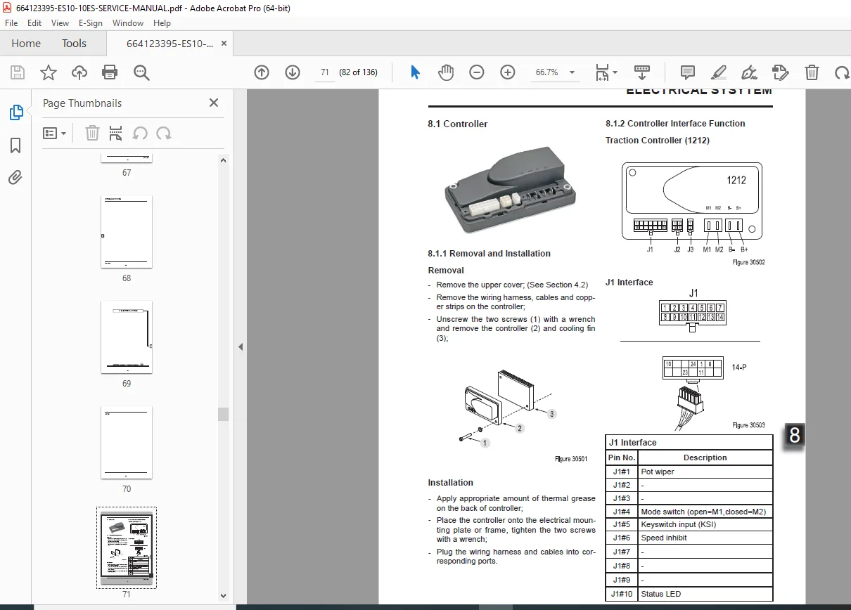The width and height of the screenshot is (851, 610).
Task: Open the Find text magnifier
Action: click(x=141, y=72)
